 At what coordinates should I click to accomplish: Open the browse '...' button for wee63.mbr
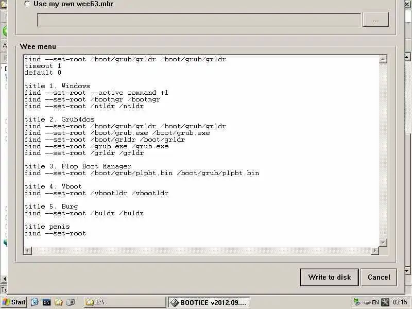click(x=375, y=20)
